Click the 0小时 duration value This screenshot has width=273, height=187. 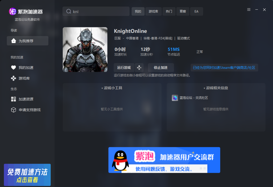pos(120,49)
